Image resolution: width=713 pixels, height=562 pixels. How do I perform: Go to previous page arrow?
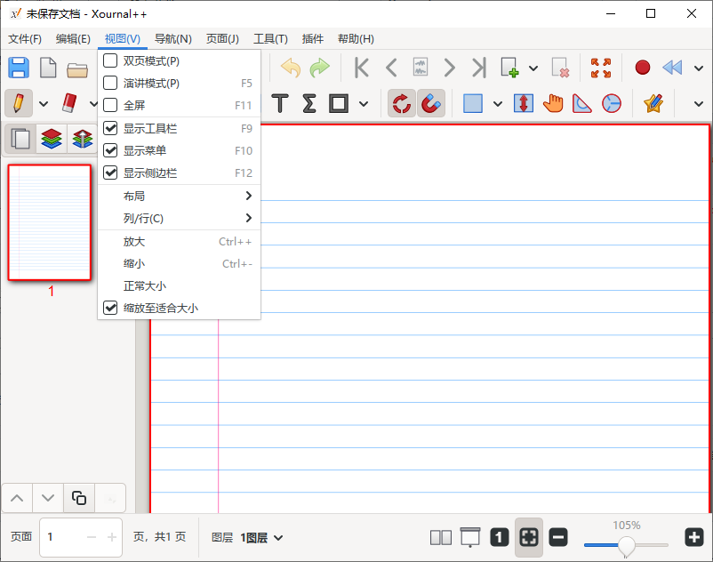[x=391, y=68]
